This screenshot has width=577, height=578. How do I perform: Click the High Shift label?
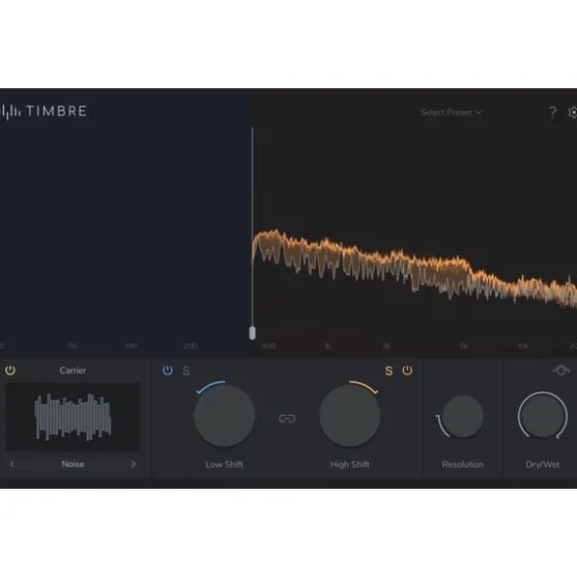349,465
